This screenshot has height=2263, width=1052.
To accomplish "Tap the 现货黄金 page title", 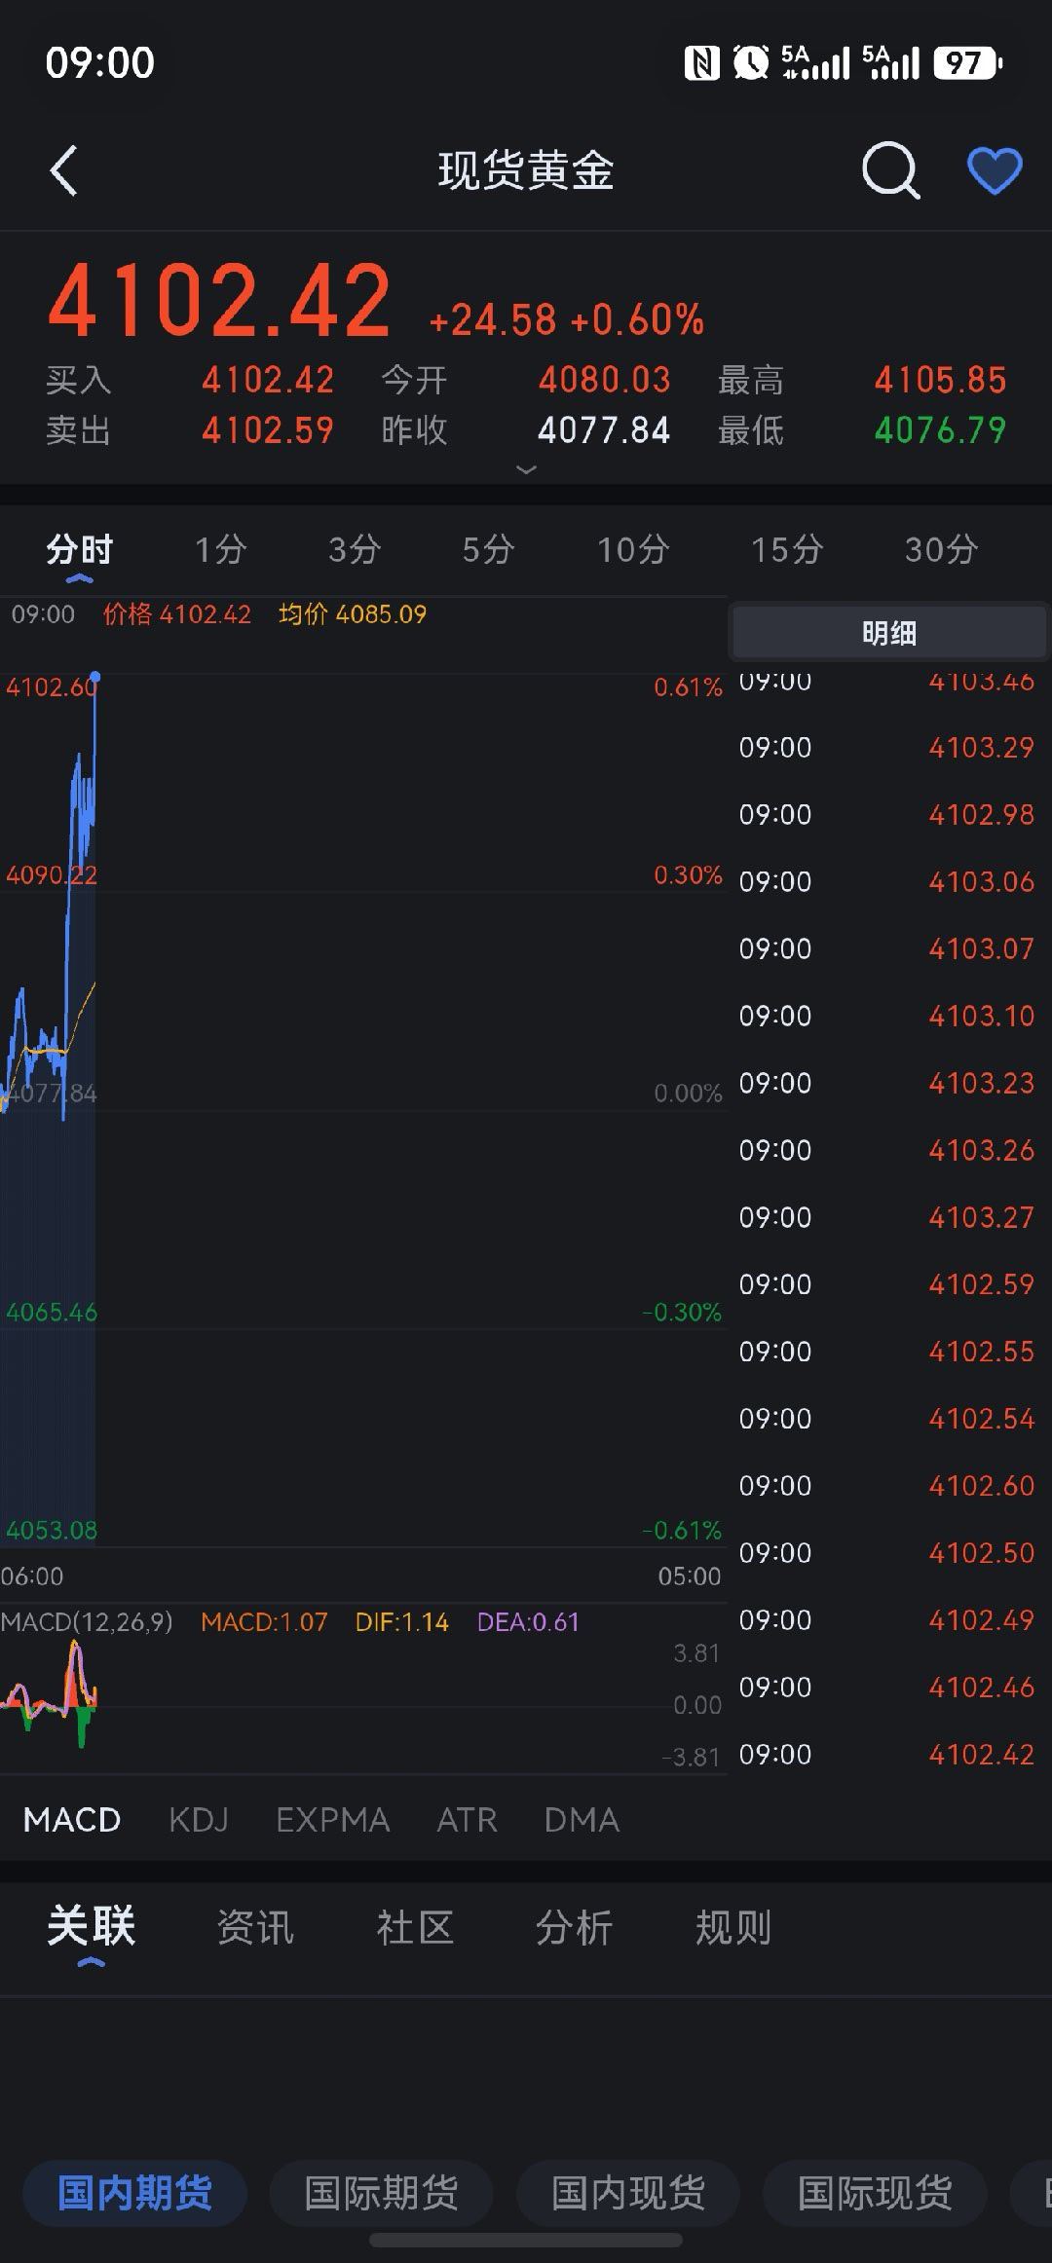I will 526,170.
